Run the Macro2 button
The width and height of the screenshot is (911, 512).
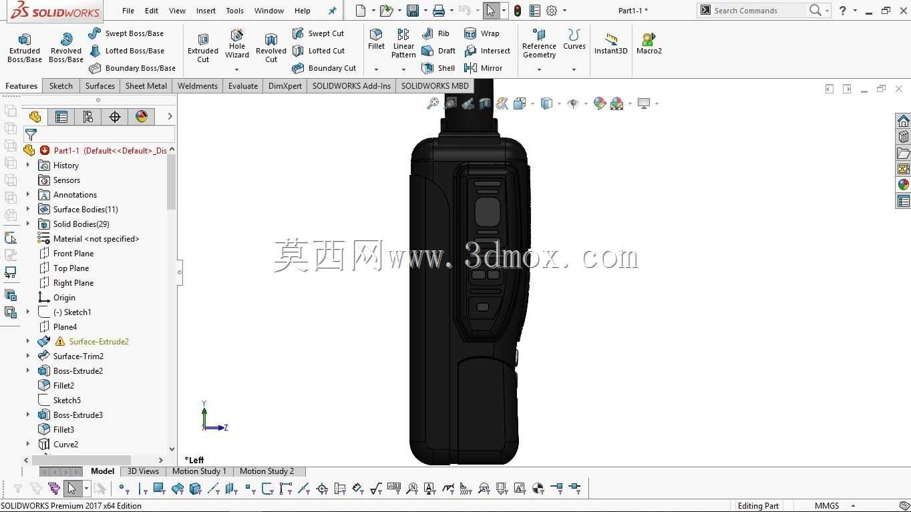pyautogui.click(x=649, y=44)
